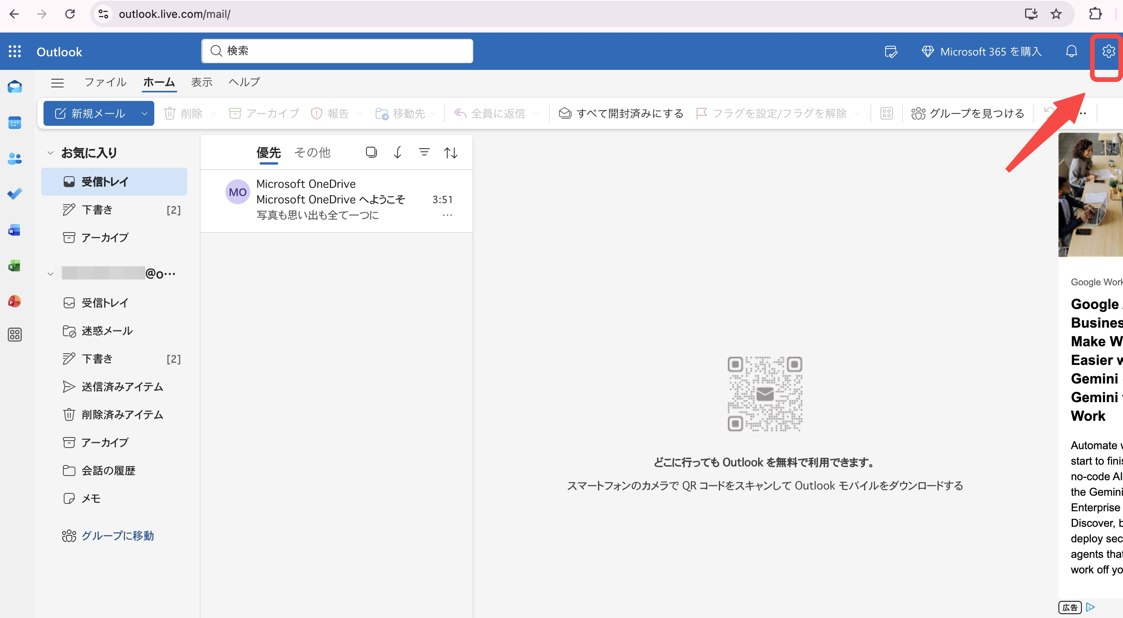Open アーカイブ folder under account

[x=114, y=443]
